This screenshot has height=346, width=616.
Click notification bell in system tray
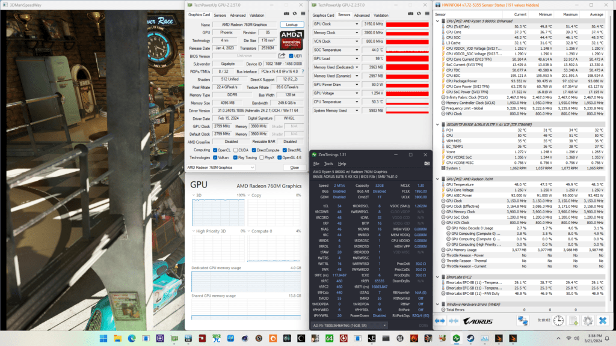coord(607,338)
